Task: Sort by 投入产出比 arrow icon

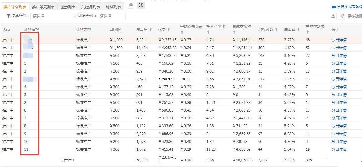Action: pos(208,32)
